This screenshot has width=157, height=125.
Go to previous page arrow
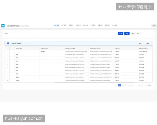click(116, 85)
